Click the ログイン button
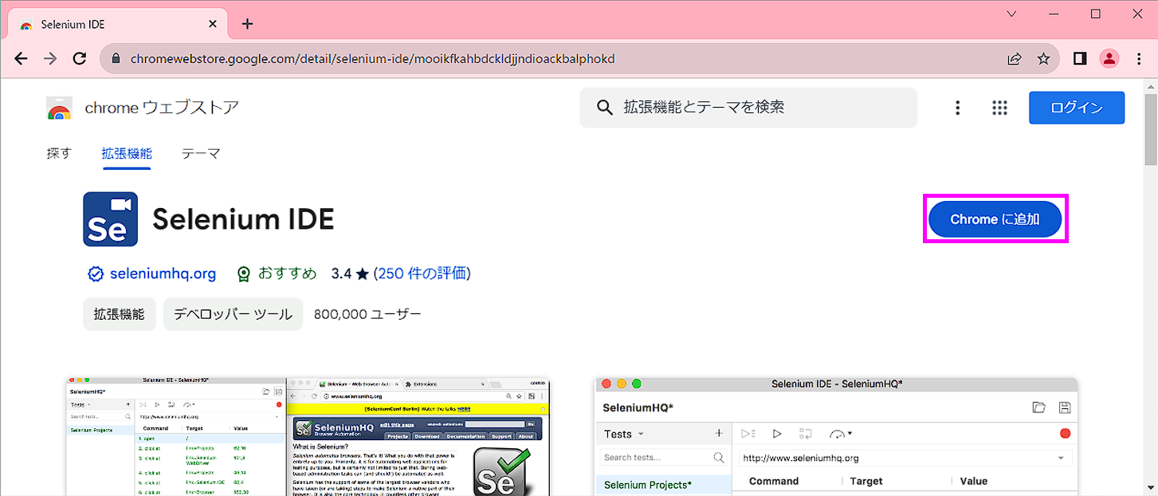 1077,108
